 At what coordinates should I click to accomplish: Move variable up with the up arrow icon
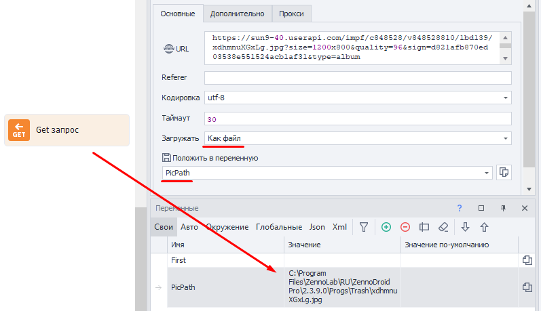(x=484, y=228)
